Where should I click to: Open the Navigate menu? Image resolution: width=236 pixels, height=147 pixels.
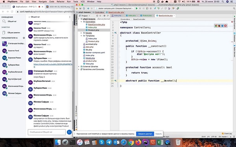point(43,2)
